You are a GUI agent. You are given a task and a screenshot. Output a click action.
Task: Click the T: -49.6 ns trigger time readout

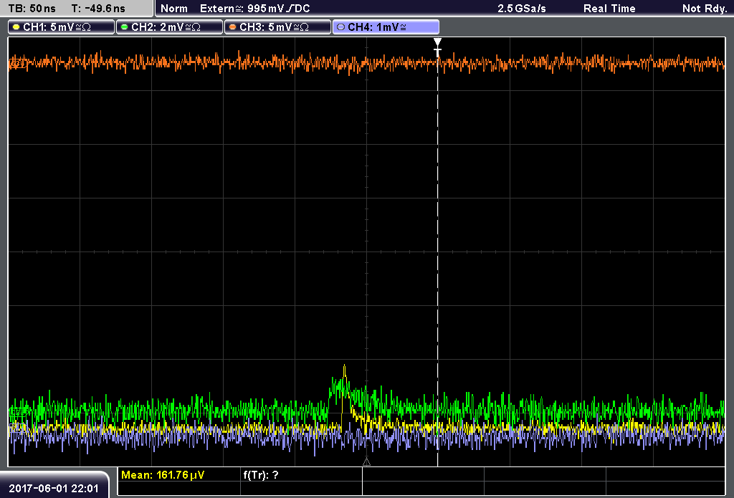click(97, 9)
